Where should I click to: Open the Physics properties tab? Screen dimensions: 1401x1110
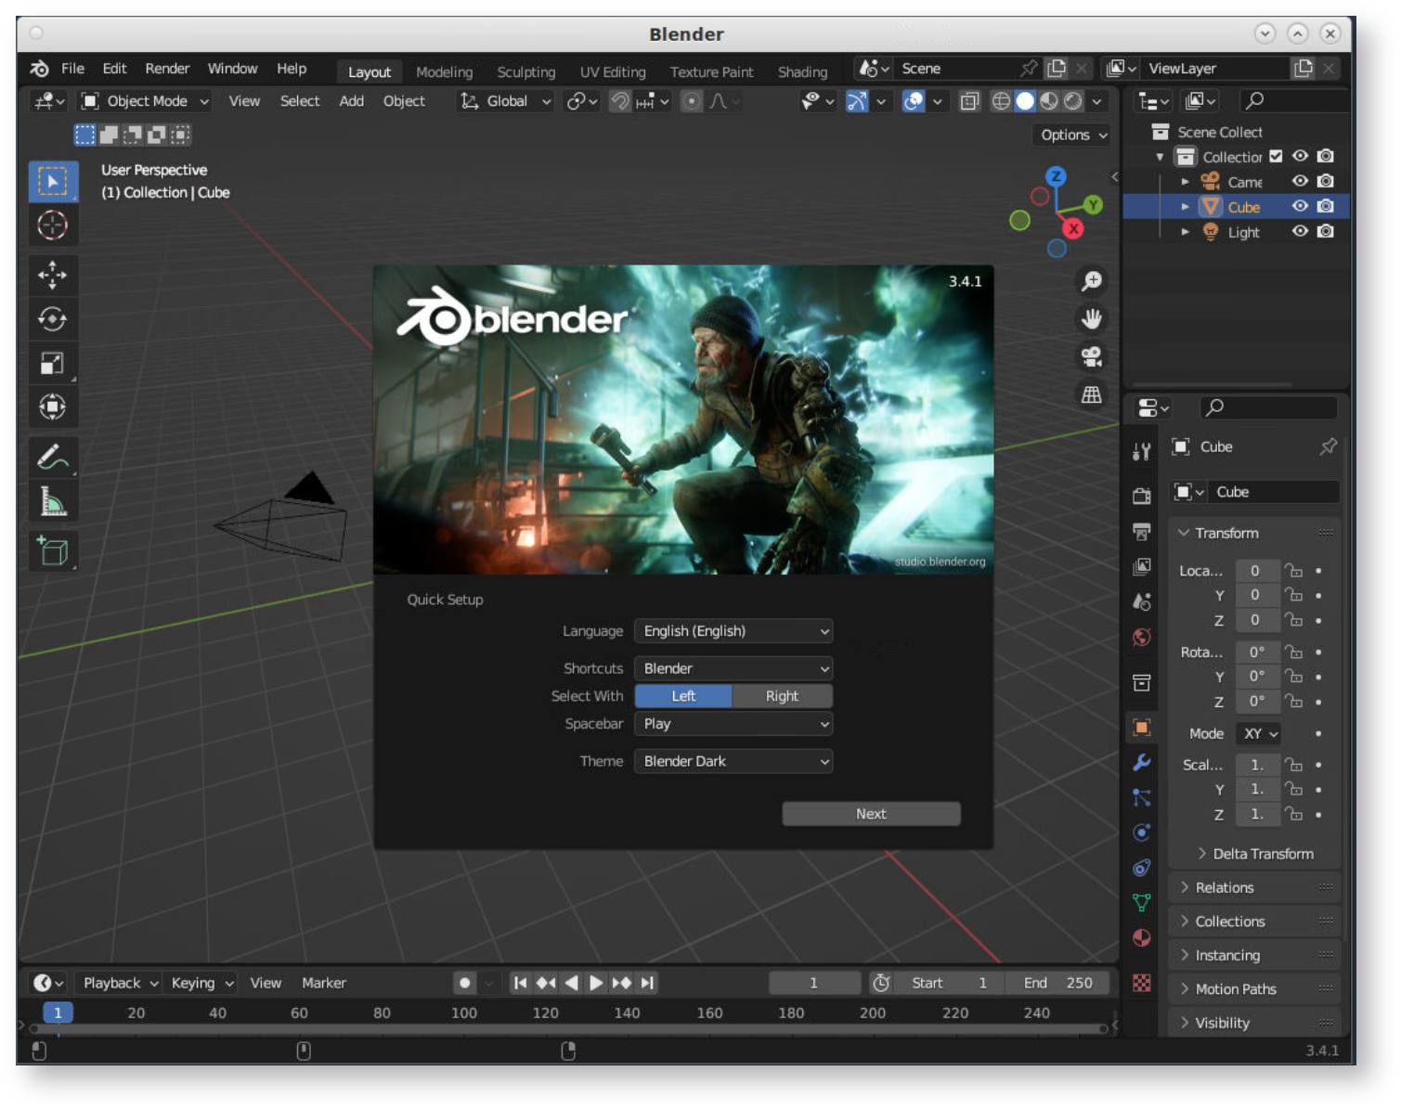1142,832
